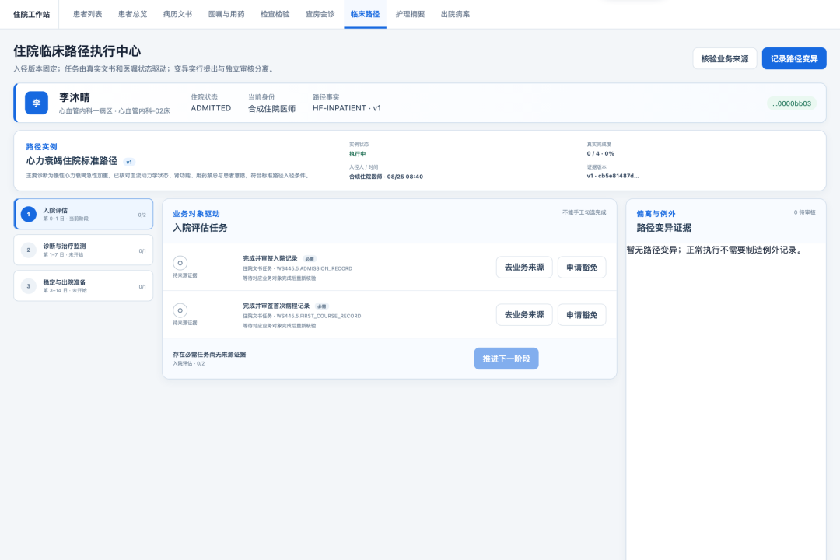Image resolution: width=840 pixels, height=560 pixels.
Task: Click the 完成并审签首次病程记录 task title
Action: (276, 306)
